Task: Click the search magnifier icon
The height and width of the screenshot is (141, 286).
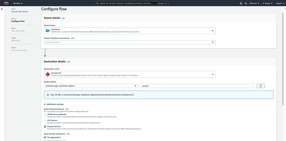Action: [98, 3]
